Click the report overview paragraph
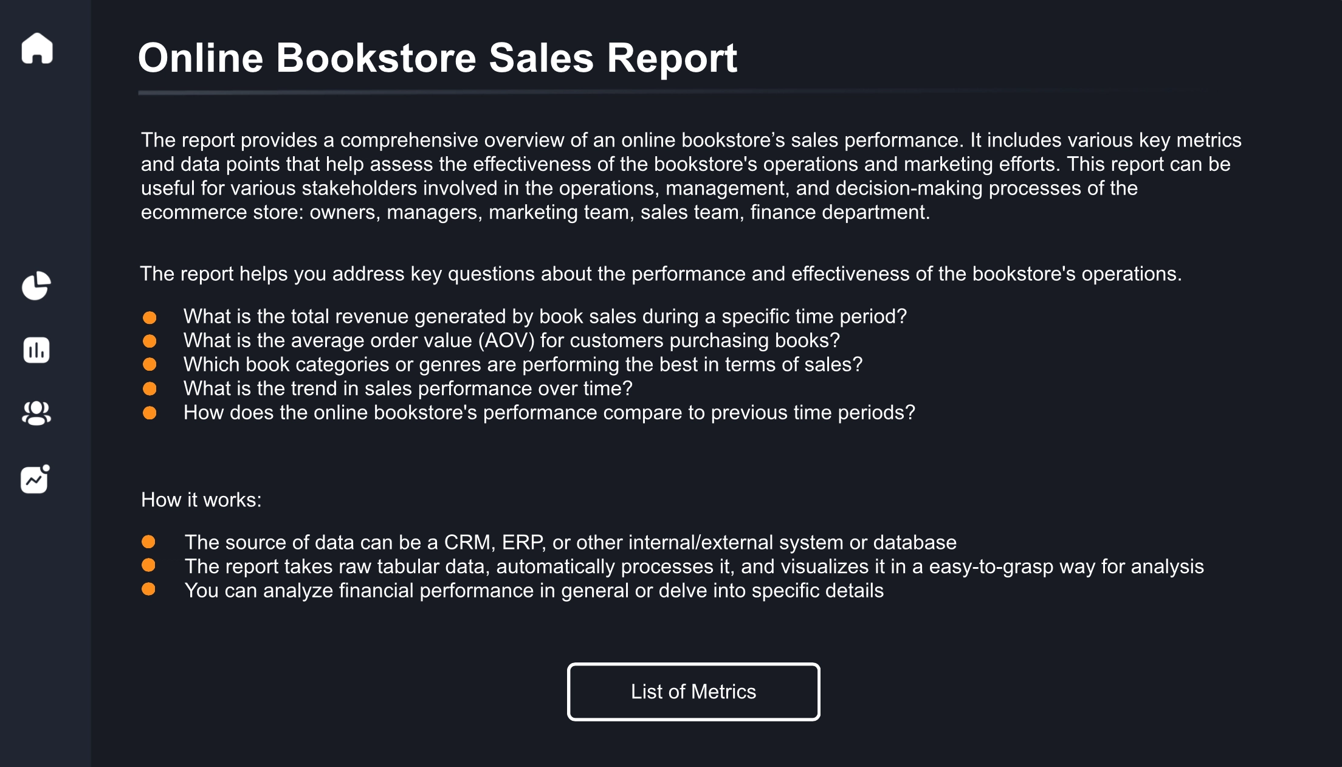Image resolution: width=1342 pixels, height=767 pixels. point(669,176)
